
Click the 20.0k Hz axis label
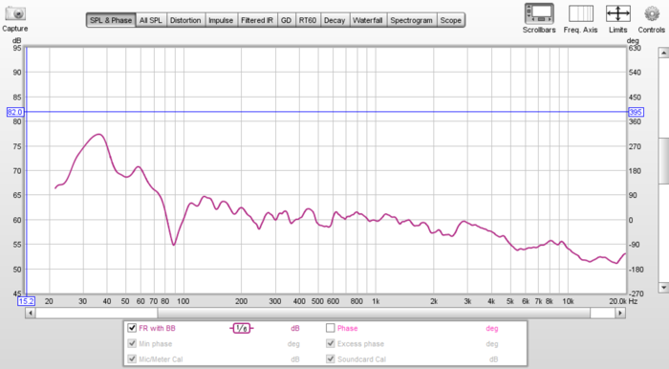(x=617, y=301)
